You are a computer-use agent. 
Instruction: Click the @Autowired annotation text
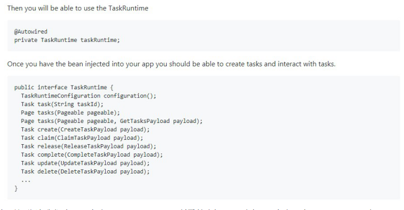[30, 32]
